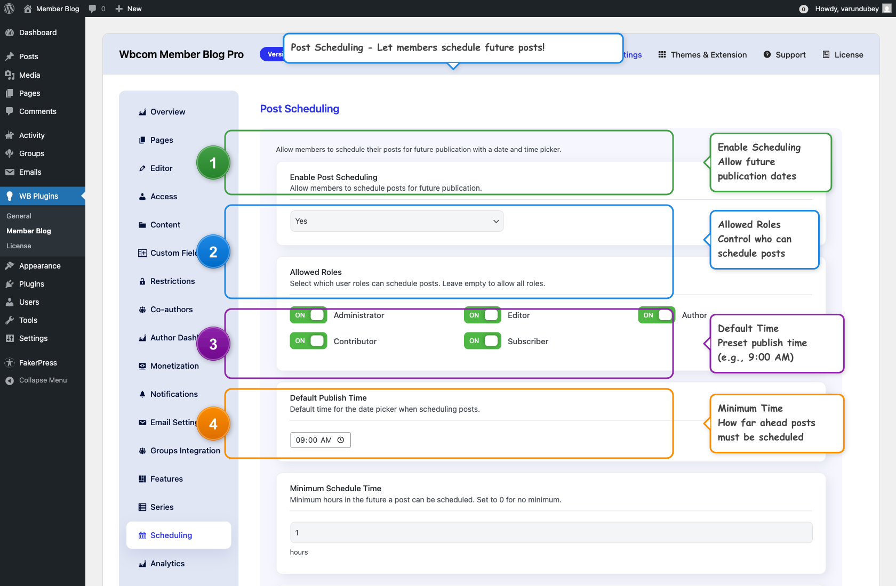
Task: Open Support in top nav
Action: click(785, 54)
